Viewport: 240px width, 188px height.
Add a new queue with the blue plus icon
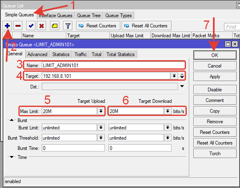(7, 26)
